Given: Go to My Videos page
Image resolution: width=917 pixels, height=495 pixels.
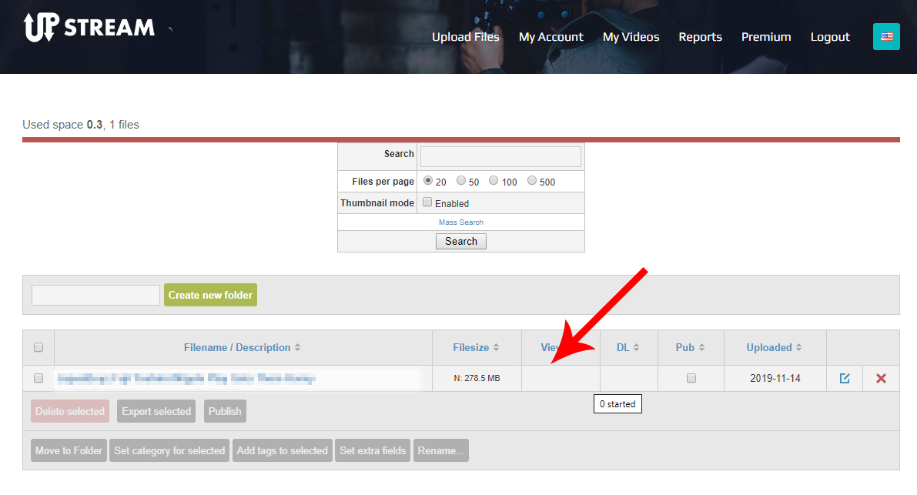Looking at the screenshot, I should [x=631, y=37].
